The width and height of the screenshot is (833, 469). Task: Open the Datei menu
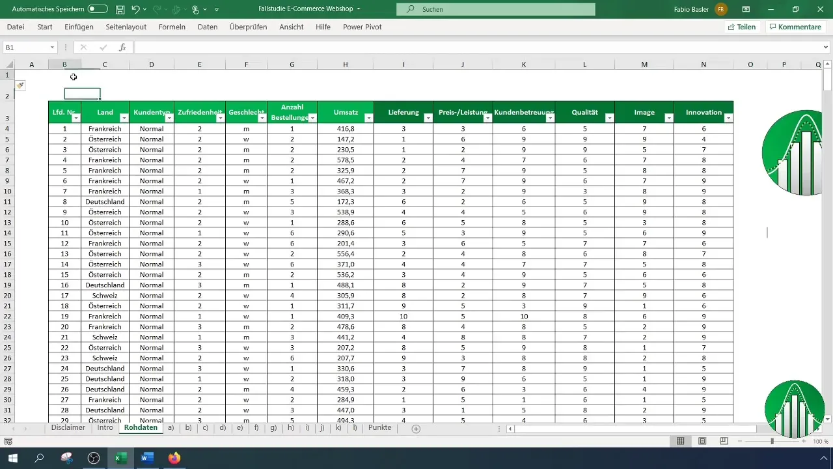(16, 27)
